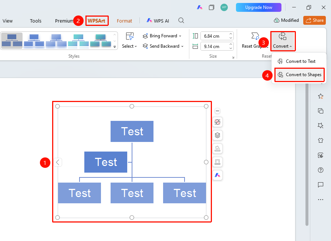Open the Send Backward dropdown
This screenshot has width=331, height=241.
pos(163,46)
